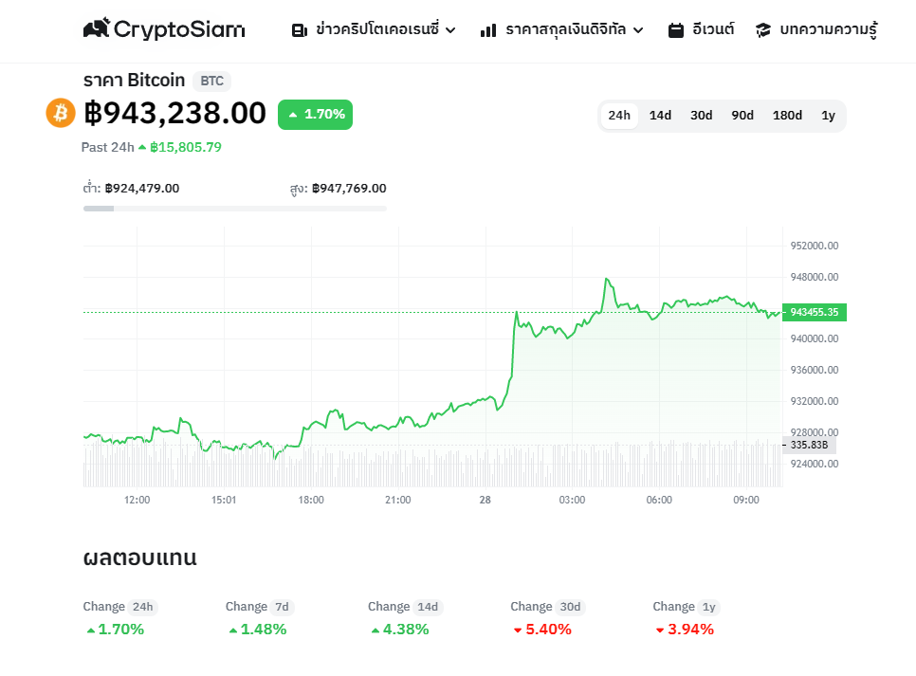Click the Change 30d label
This screenshot has width=916, height=676.
[548, 607]
